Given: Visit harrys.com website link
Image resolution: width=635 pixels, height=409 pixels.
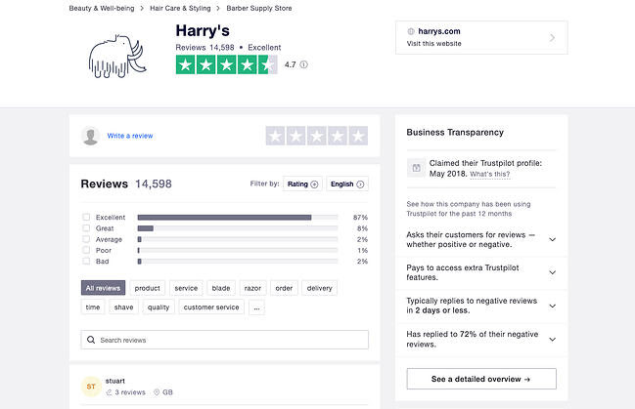Looking at the screenshot, I should pos(481,38).
